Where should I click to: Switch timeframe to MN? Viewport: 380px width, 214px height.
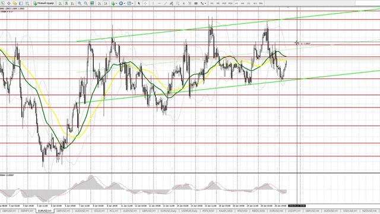coord(261,4)
